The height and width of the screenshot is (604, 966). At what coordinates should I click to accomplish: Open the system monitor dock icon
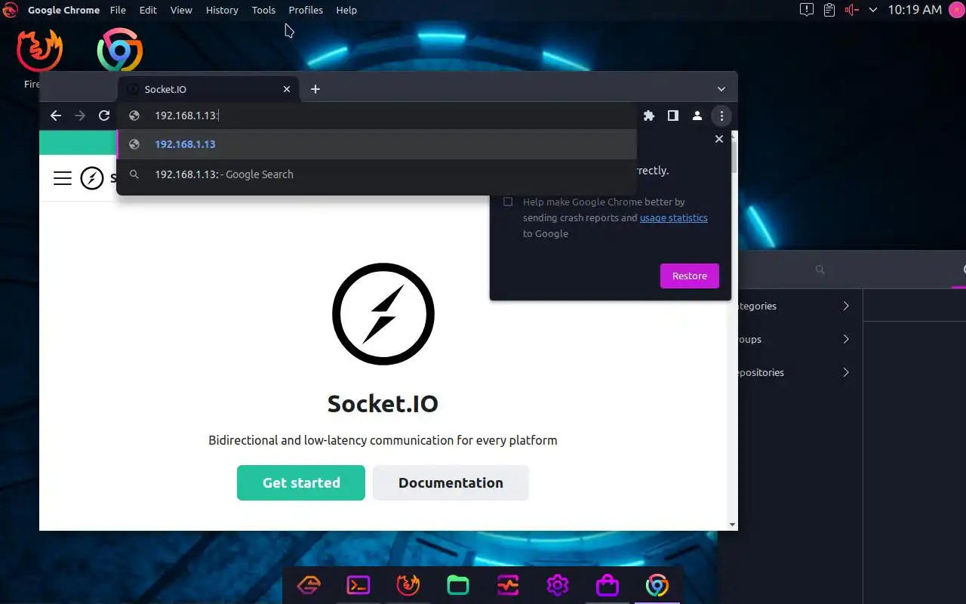508,585
